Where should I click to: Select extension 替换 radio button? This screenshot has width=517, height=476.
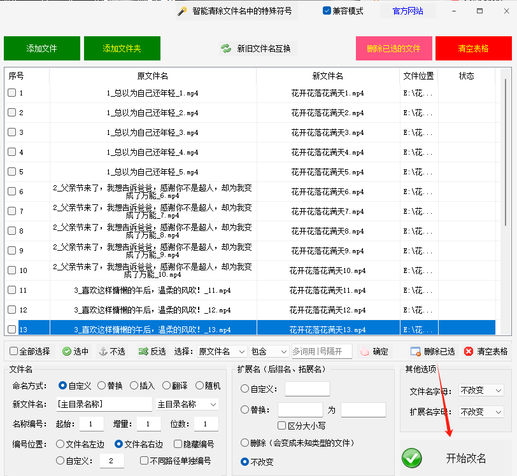pyautogui.click(x=244, y=410)
